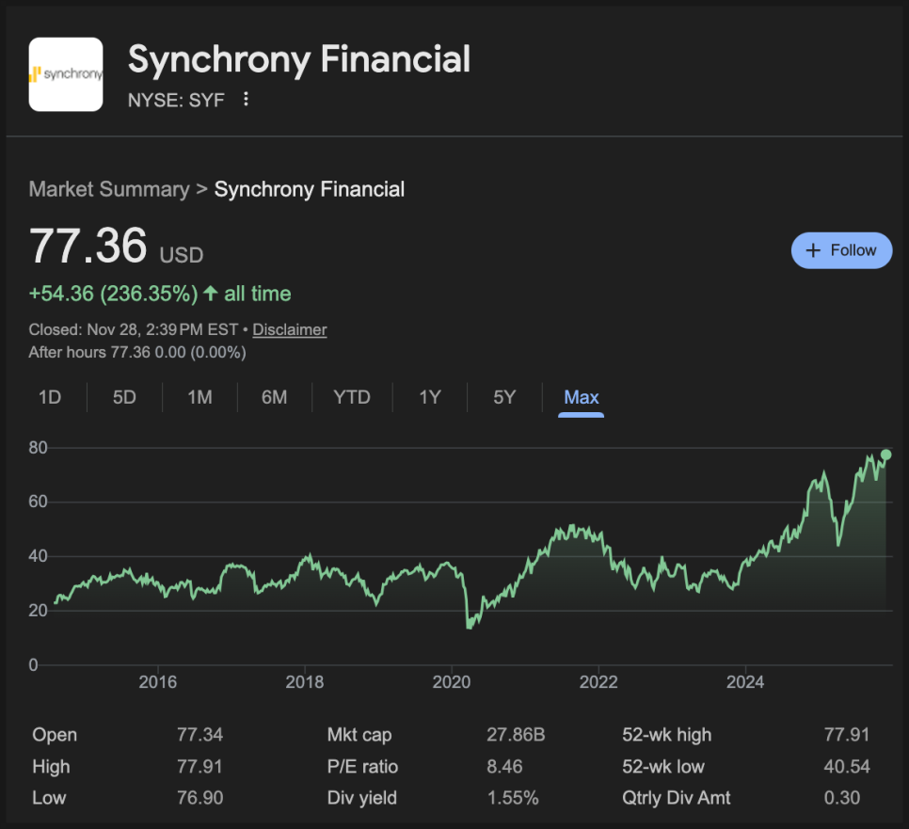This screenshot has height=829, width=909.
Task: Open the Market Summary breadcrumb link
Action: point(109,189)
